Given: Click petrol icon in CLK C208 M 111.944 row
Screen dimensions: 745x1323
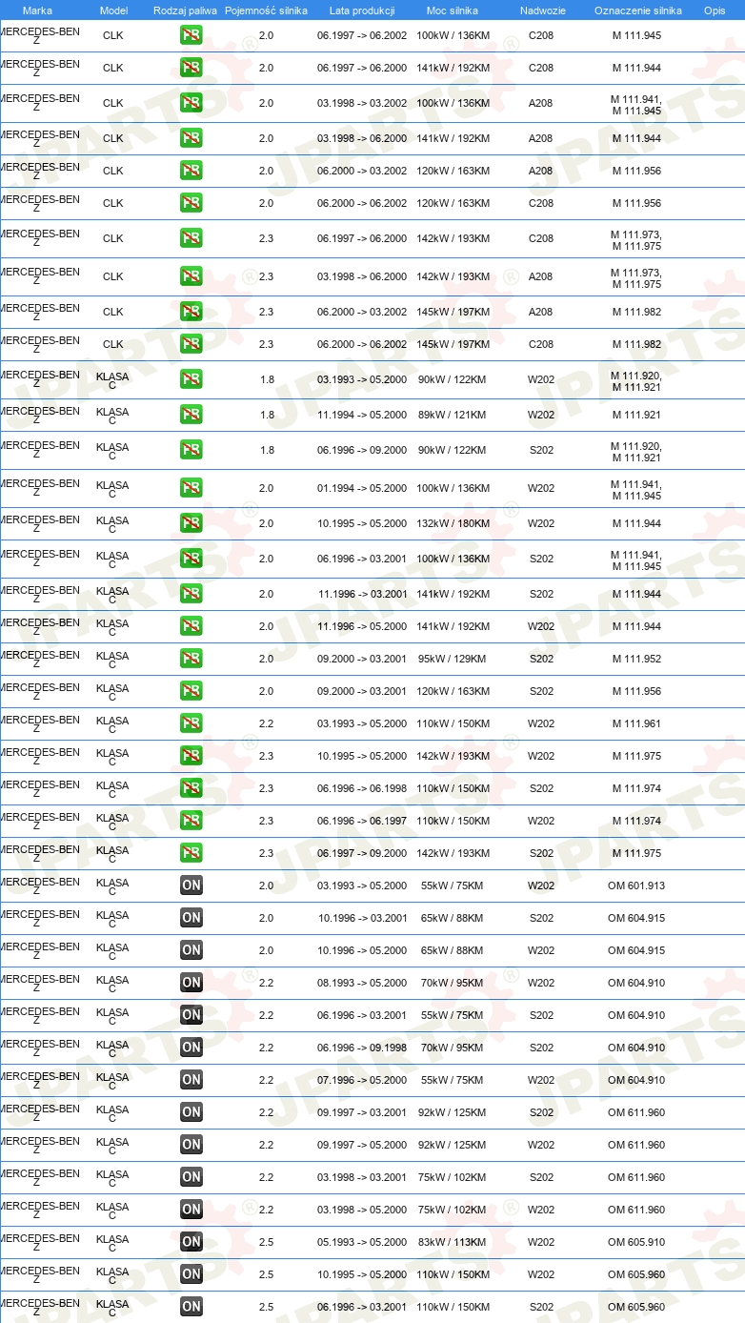Looking at the screenshot, I should [191, 69].
